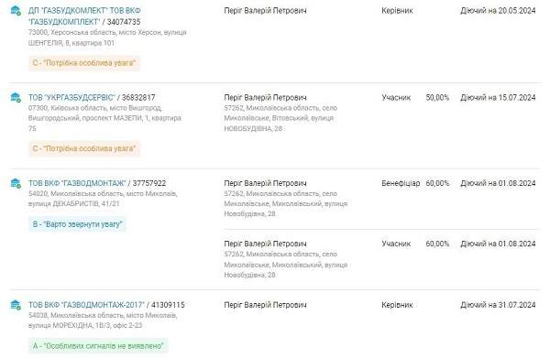This screenshot has height=358, width=550.
Task: Open ТОВ ВКФ "ГАЗВОДМОНТАЖ-2017" company page
Action: click(x=86, y=305)
